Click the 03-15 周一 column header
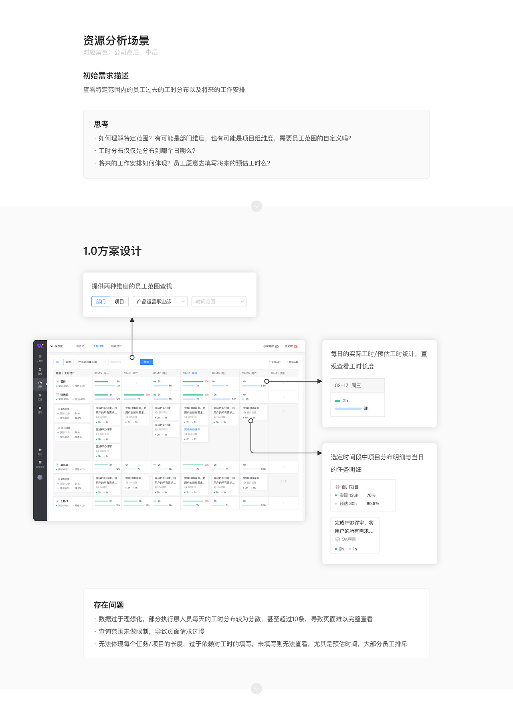Screen dimensions: 513x705 (x=107, y=373)
